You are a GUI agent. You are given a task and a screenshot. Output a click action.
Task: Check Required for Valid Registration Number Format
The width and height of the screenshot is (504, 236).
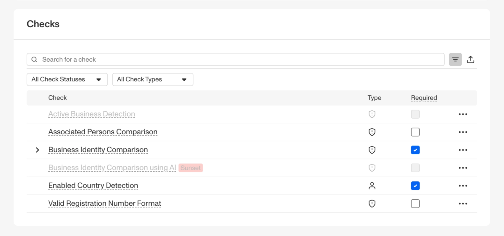tap(415, 204)
